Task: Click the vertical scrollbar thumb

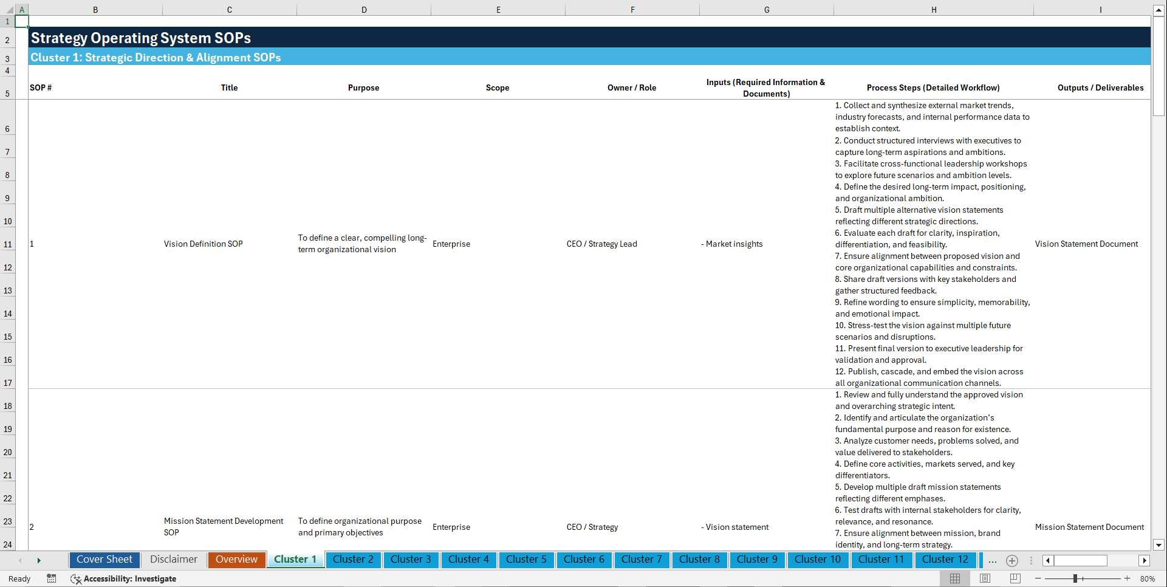Action: point(1158,66)
